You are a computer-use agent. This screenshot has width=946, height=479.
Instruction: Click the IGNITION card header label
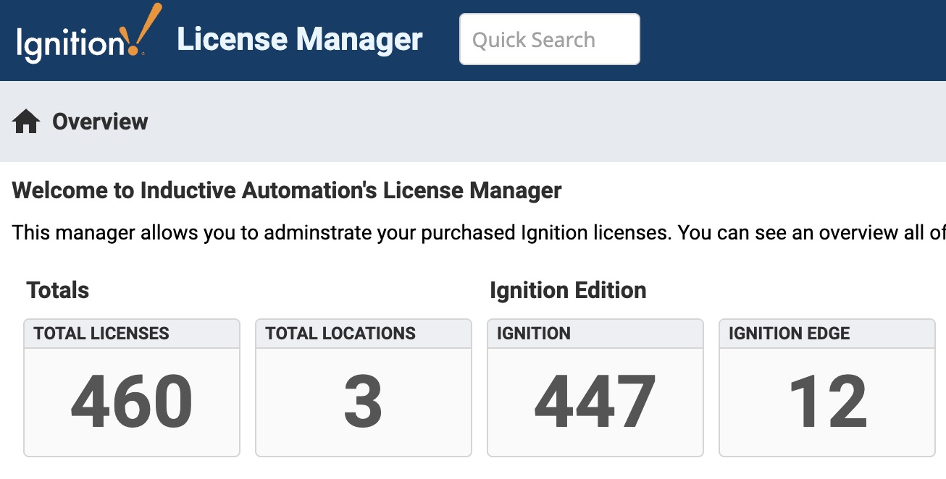tap(534, 334)
